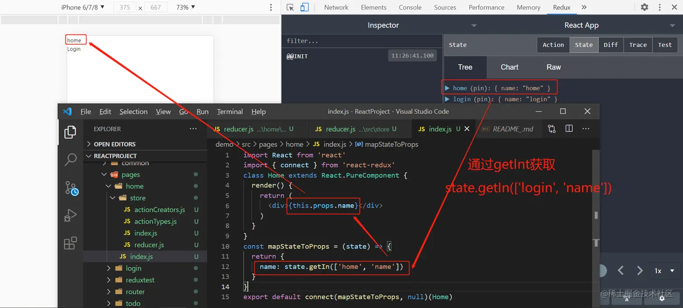
Task: Switch Redux inspector to Test view
Action: tap(665, 45)
